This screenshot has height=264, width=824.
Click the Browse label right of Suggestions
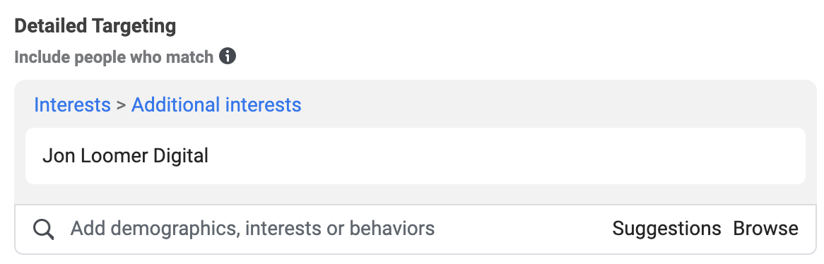[765, 229]
